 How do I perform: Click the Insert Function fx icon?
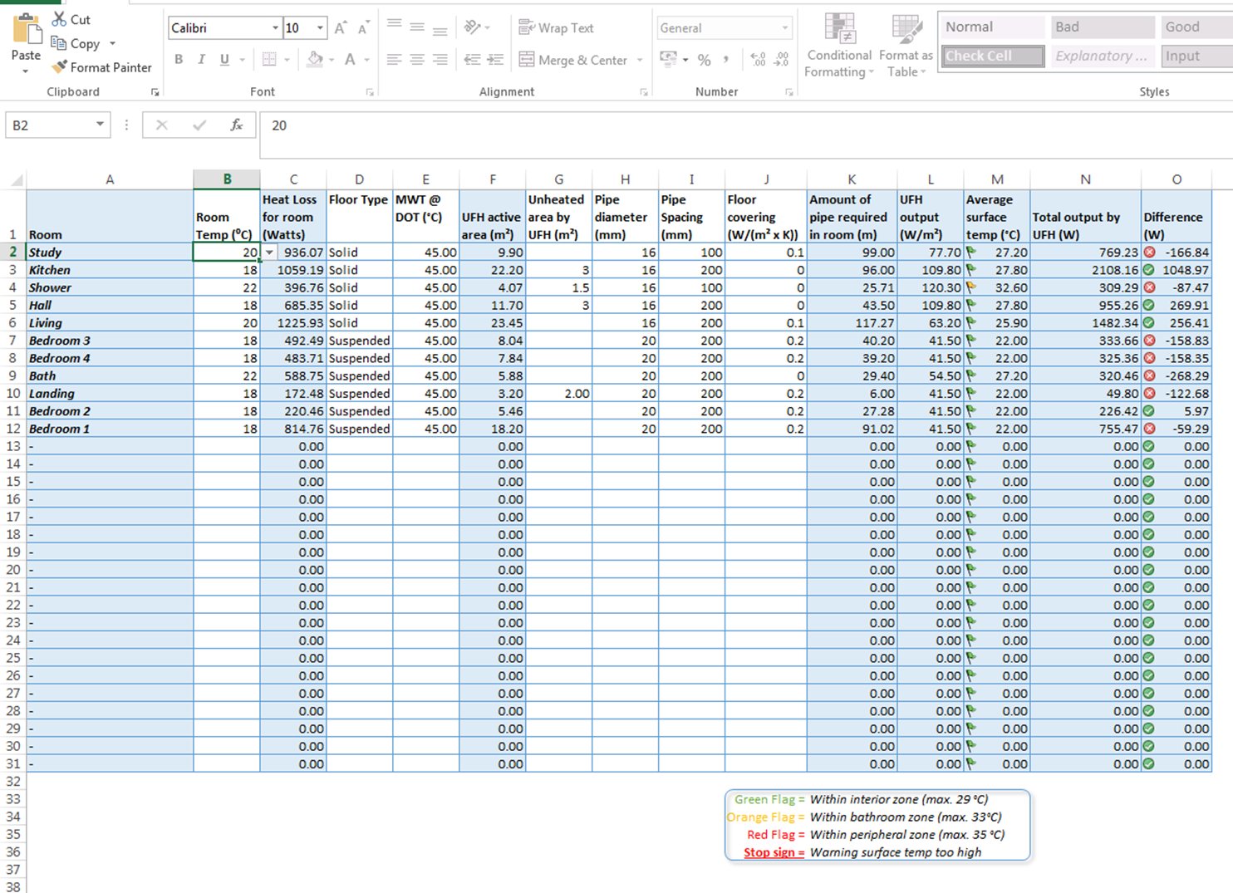pyautogui.click(x=237, y=125)
